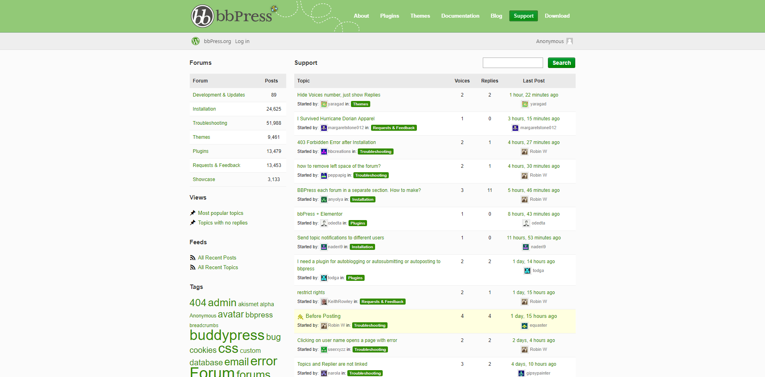Click the 11 replies link for BBPress forum topic
The height and width of the screenshot is (377, 765).
point(490,190)
